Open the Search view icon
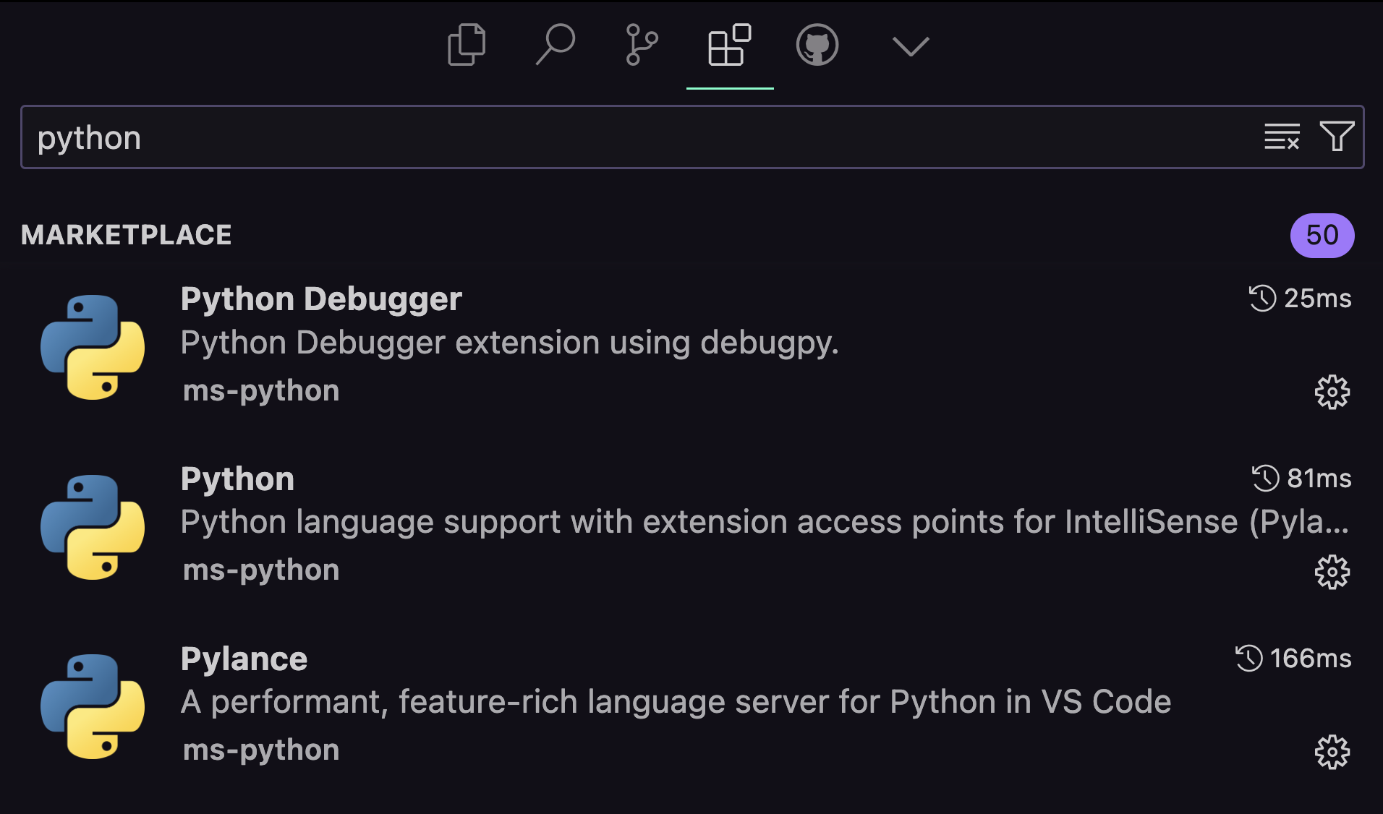Screen dimensions: 1383x814 (555, 45)
